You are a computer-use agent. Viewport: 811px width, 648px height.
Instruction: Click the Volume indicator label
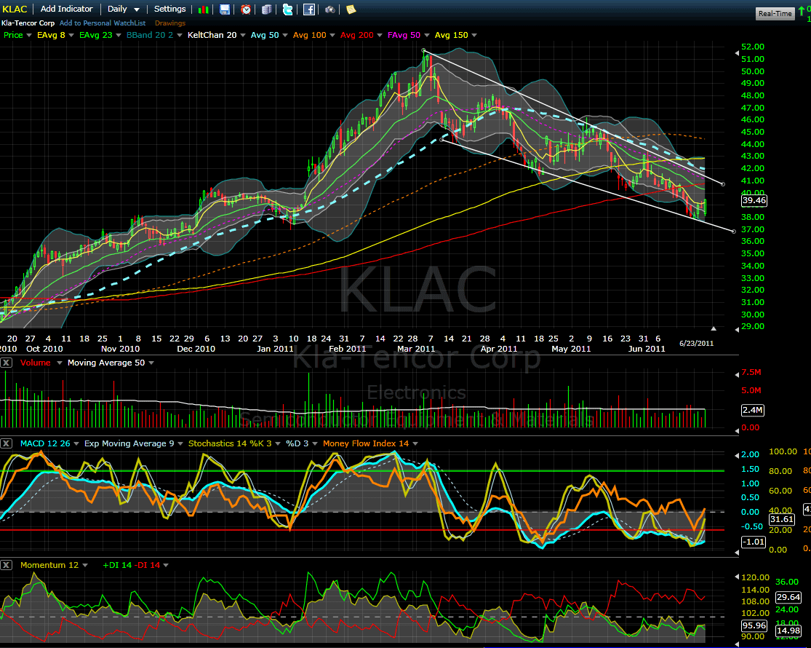tap(35, 363)
